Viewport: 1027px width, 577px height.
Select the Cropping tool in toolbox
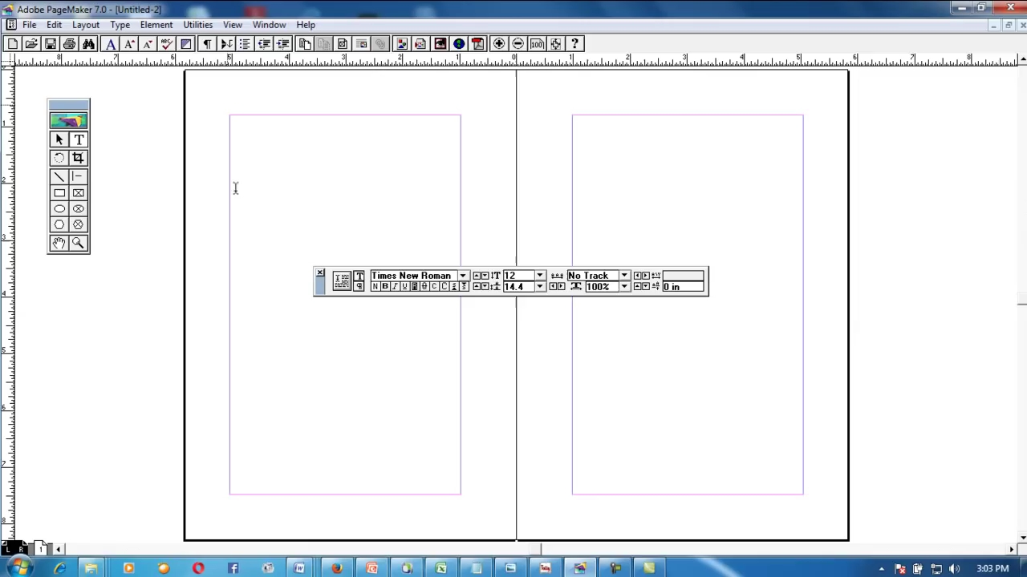(78, 158)
